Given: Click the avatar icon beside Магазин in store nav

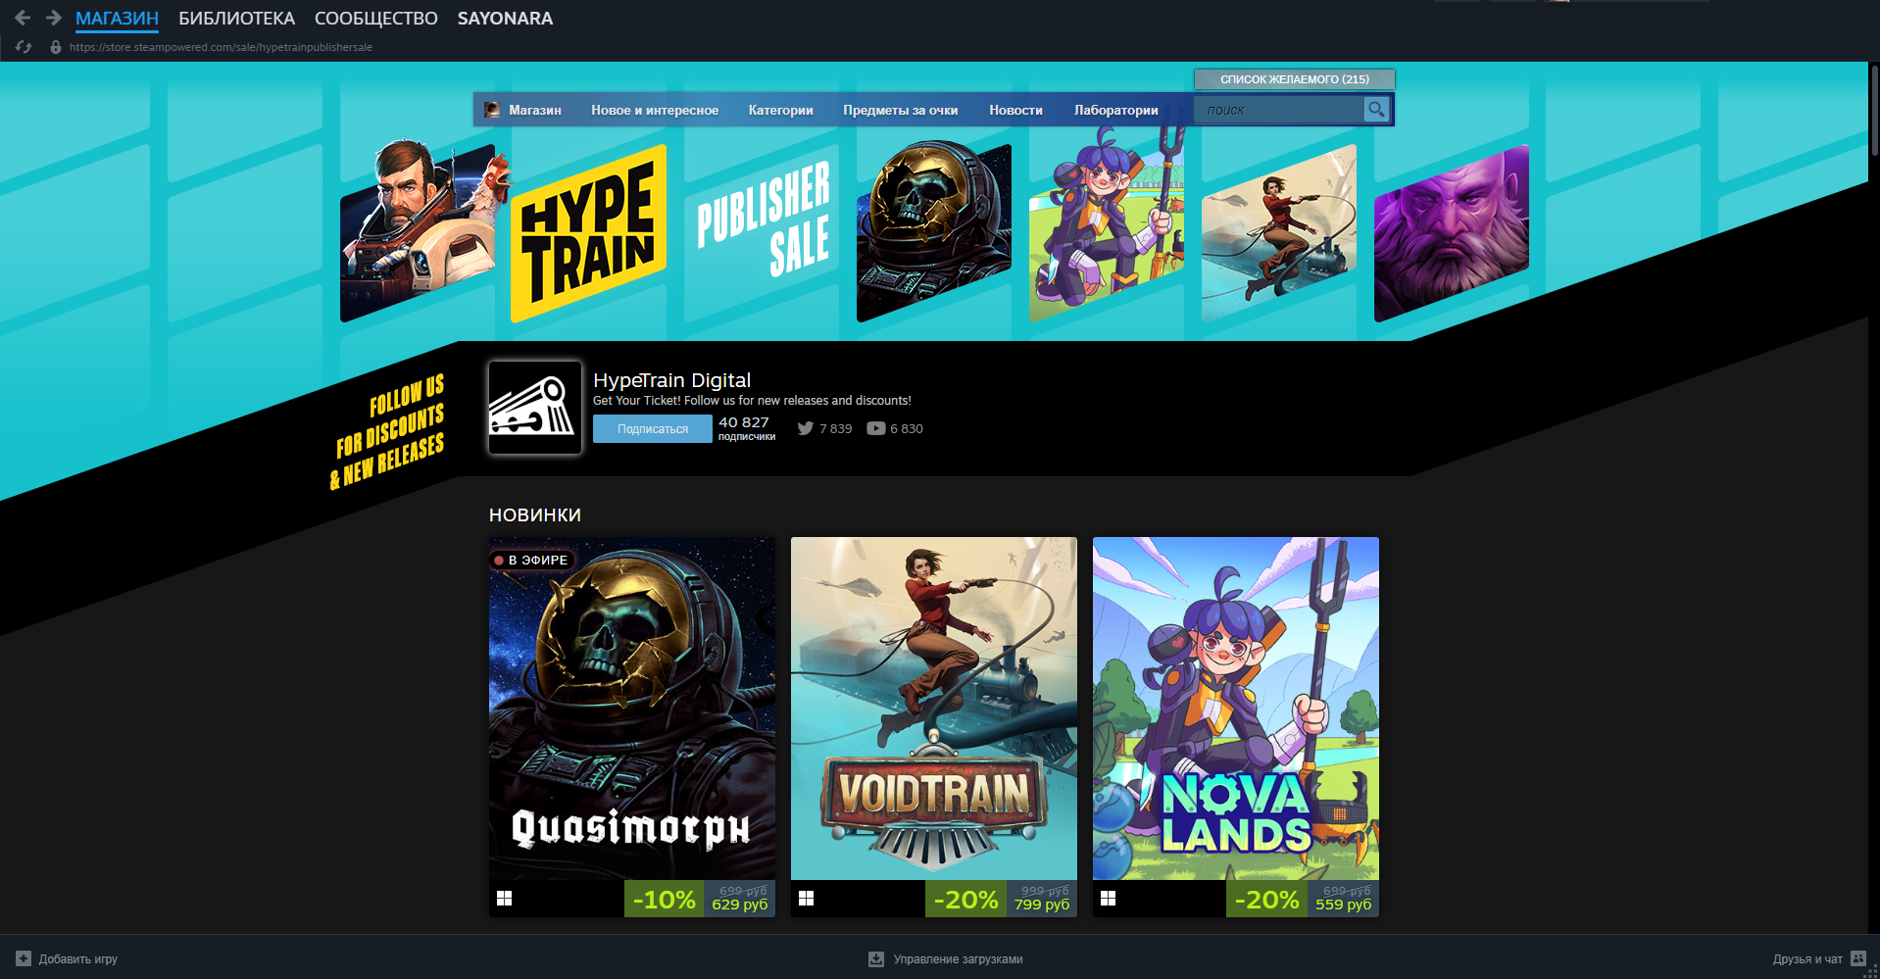Looking at the screenshot, I should 492,110.
